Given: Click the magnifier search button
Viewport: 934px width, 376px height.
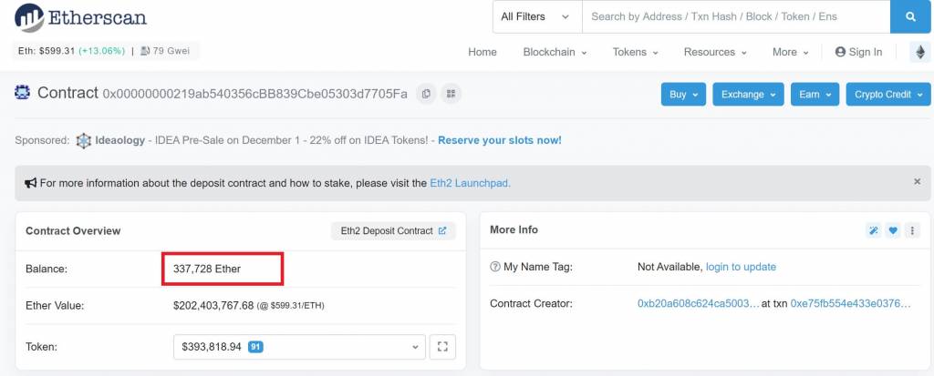Looking at the screenshot, I should (909, 16).
